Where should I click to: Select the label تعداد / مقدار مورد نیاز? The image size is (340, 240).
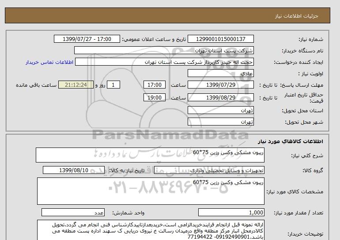tap(298, 213)
